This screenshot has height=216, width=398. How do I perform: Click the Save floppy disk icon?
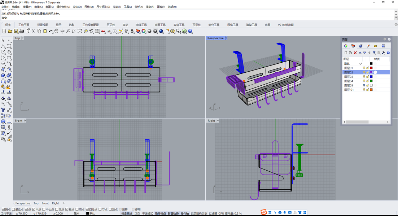(x=16, y=31)
